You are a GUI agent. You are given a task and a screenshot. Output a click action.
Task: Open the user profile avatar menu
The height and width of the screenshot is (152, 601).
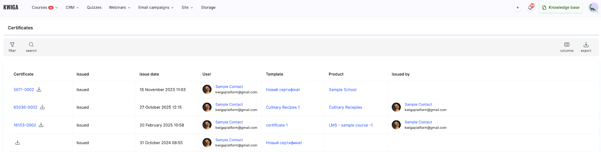pyautogui.click(x=593, y=8)
